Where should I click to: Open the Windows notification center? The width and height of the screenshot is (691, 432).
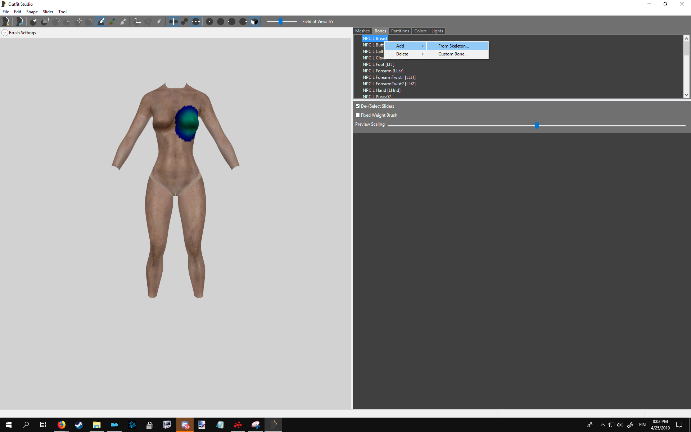679,425
